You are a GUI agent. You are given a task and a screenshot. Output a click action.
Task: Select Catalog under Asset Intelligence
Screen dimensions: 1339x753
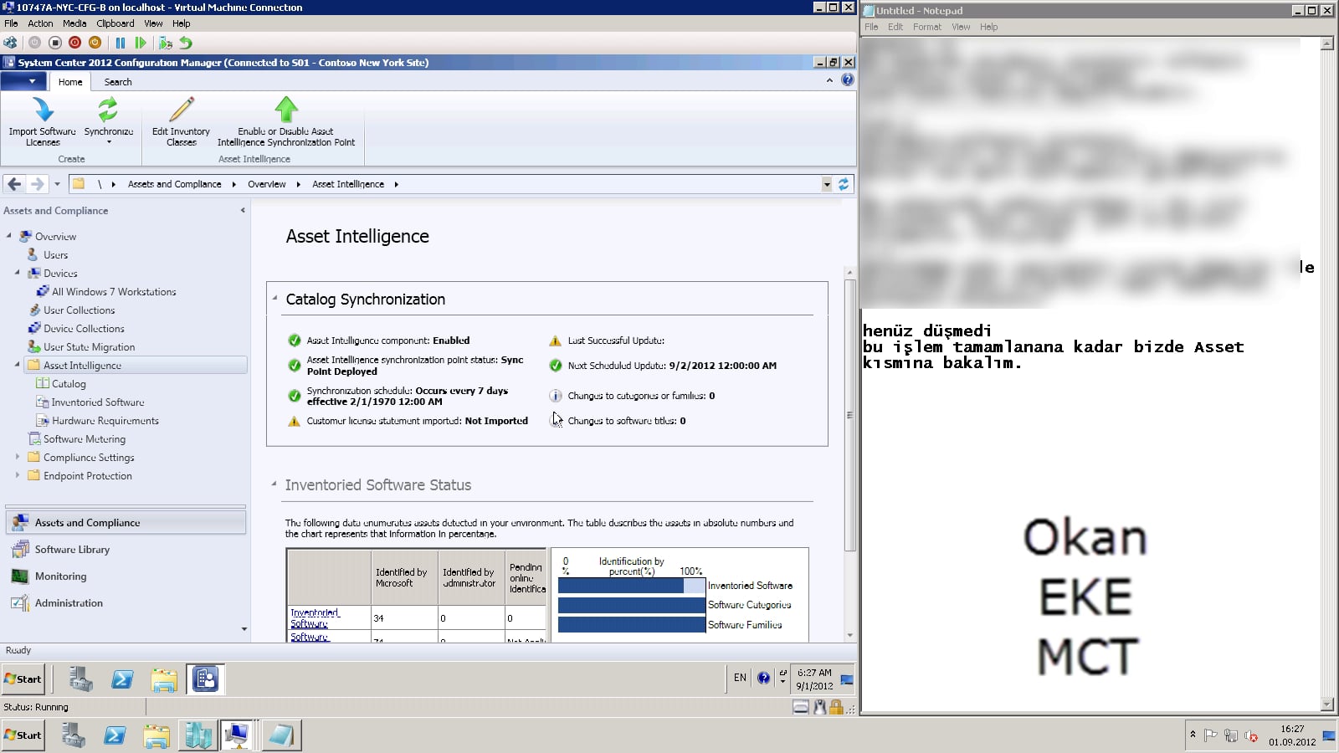tap(69, 384)
